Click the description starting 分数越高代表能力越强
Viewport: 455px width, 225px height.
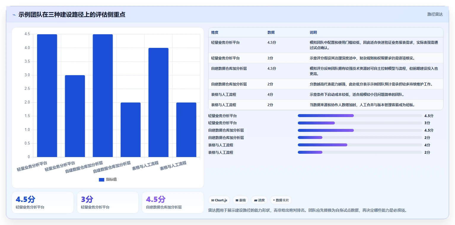(x=371, y=84)
